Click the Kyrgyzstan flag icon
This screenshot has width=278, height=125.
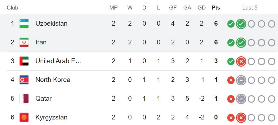[24, 117]
